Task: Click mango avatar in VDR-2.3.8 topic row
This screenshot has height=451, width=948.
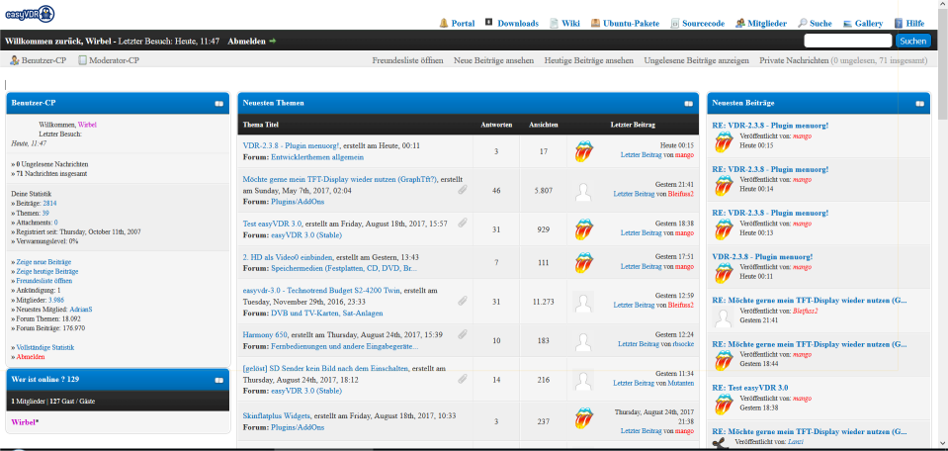Action: tap(583, 151)
